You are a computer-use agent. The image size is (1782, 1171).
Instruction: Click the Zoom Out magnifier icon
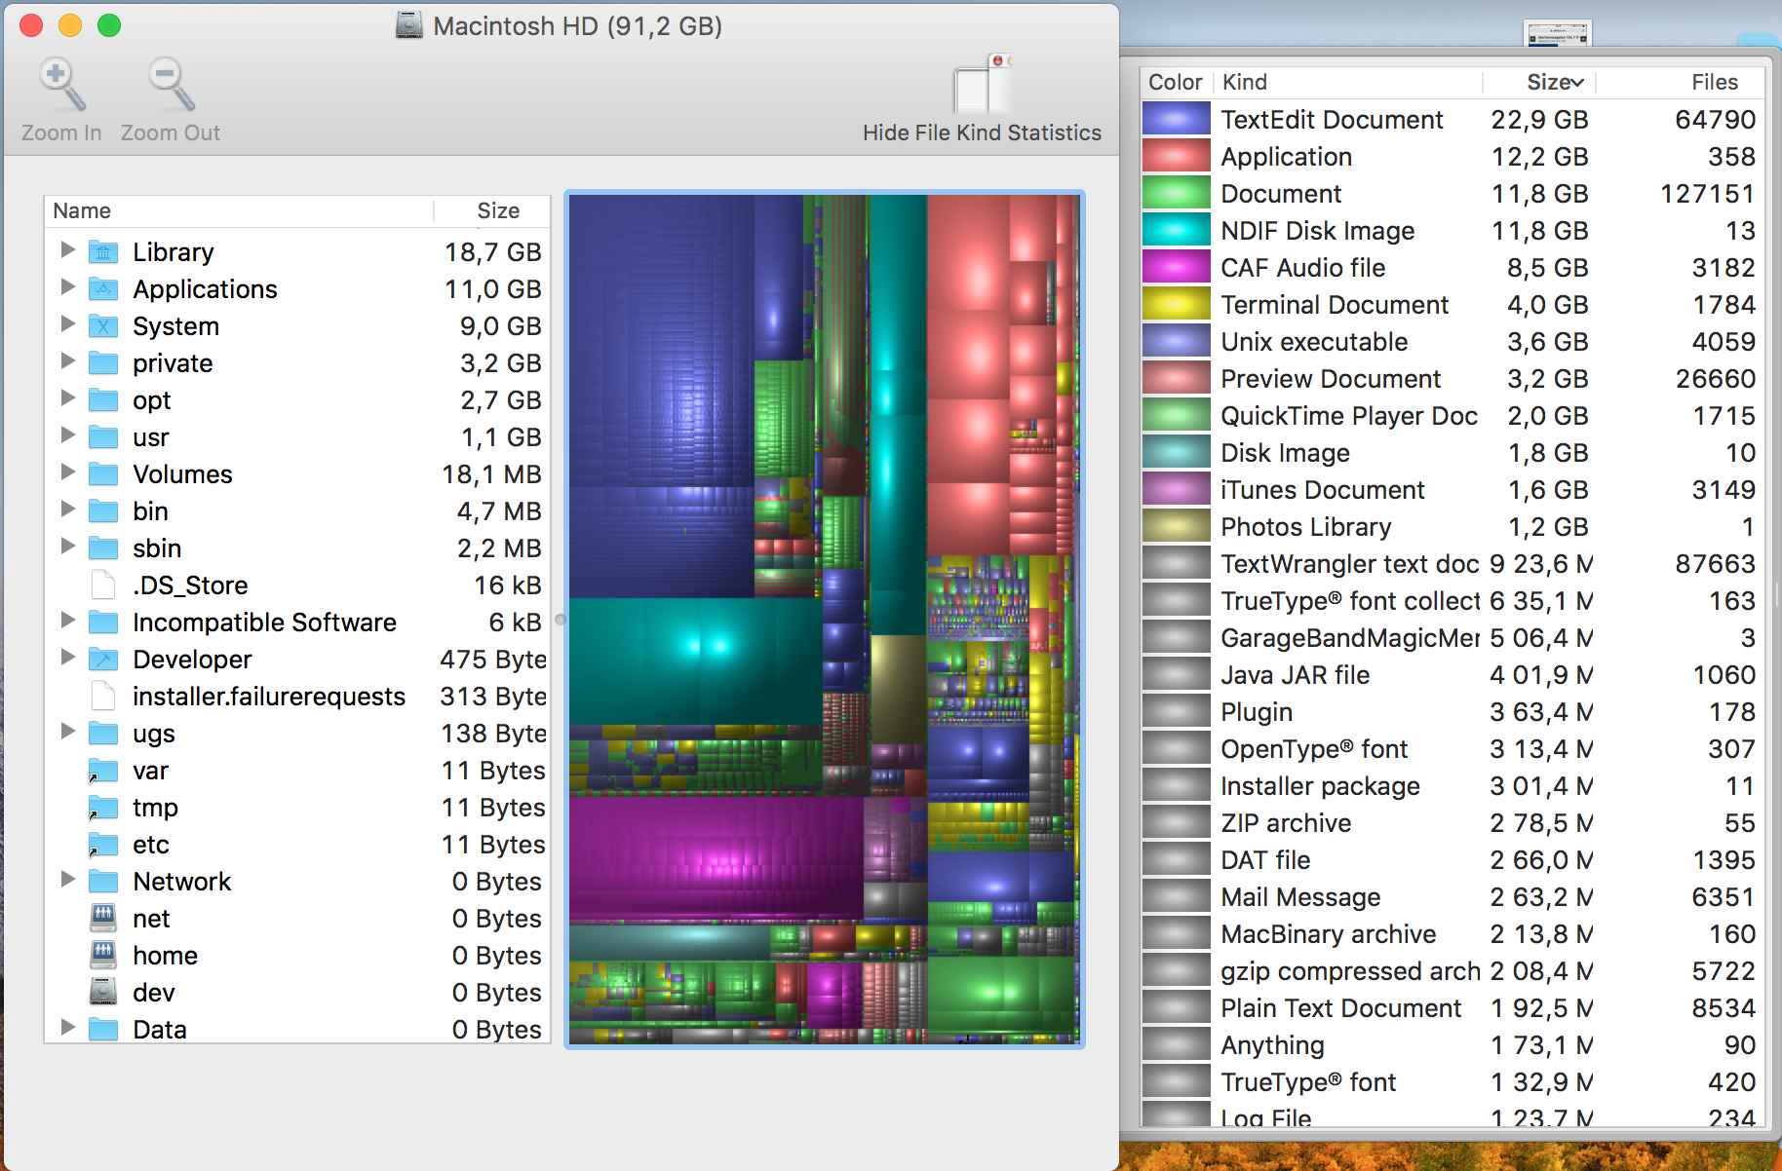click(x=171, y=86)
